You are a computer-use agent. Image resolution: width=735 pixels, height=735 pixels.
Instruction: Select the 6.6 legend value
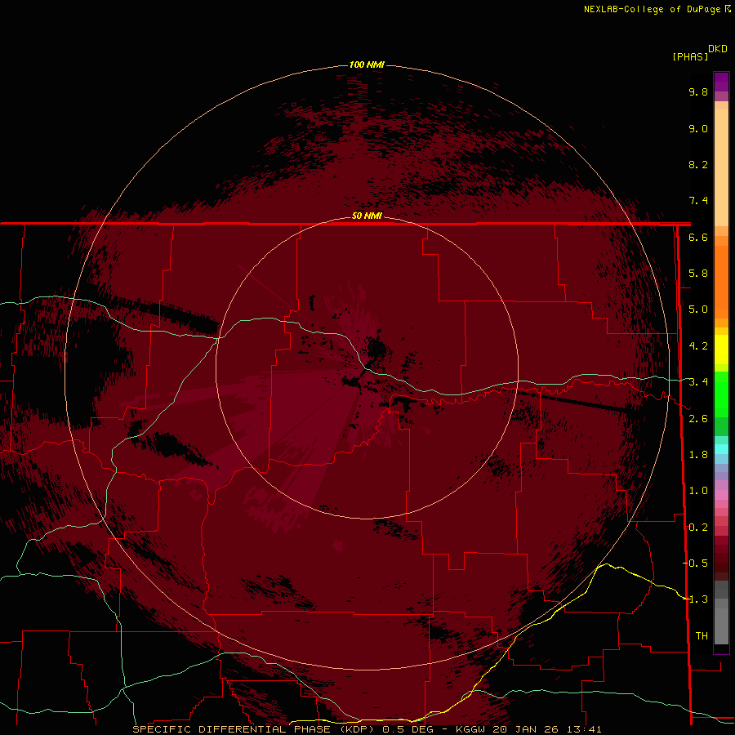click(698, 237)
